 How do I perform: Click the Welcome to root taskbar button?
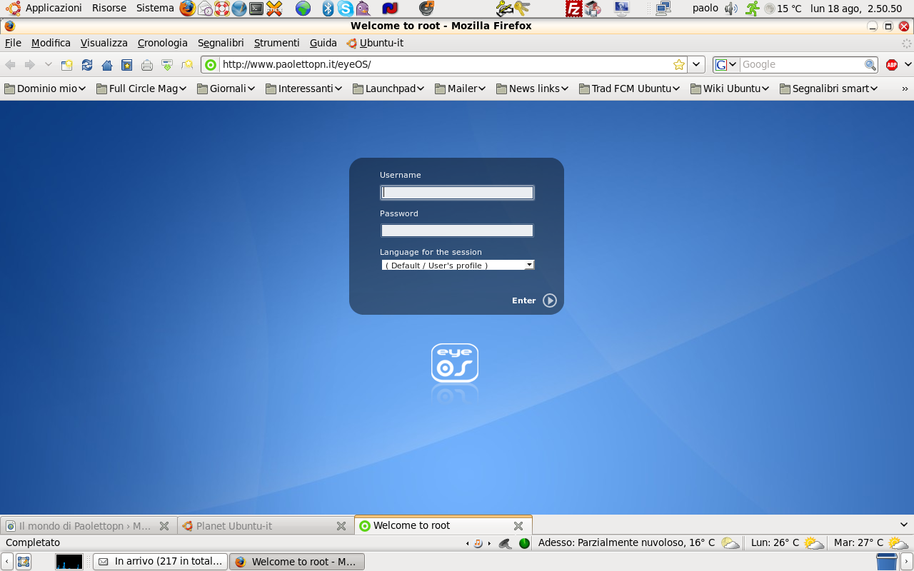[297, 562]
